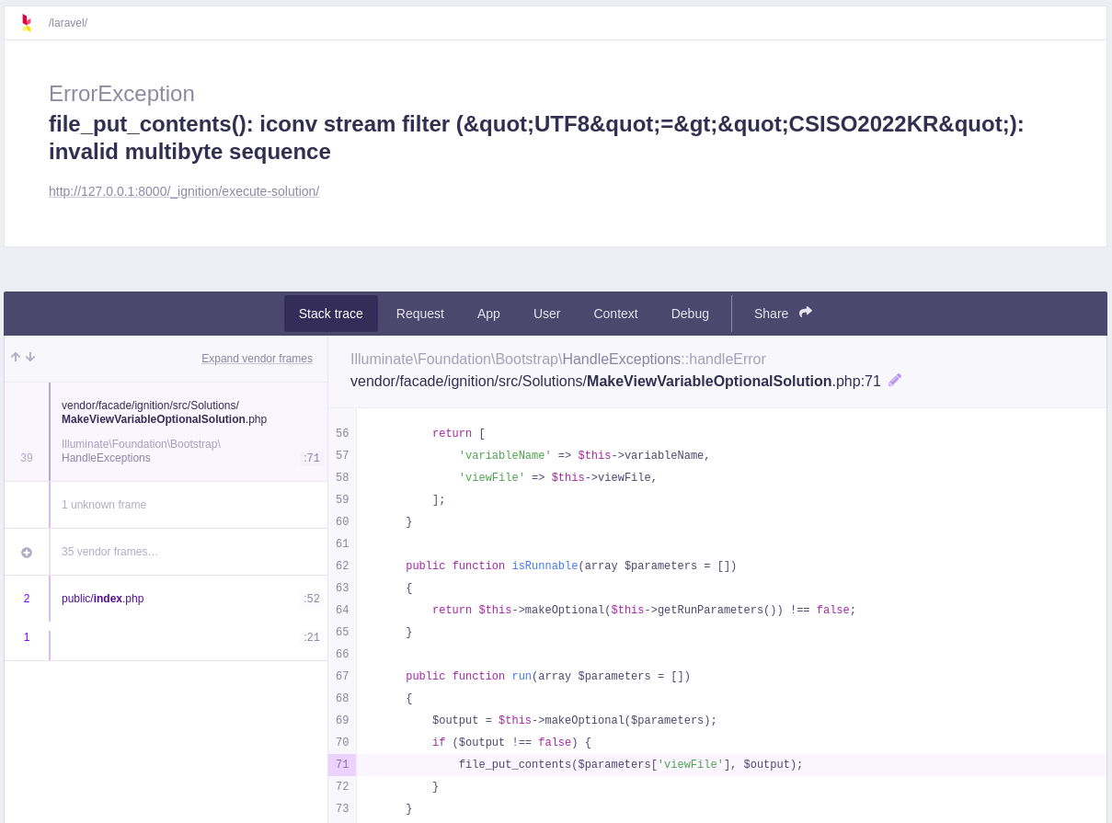Select frame number 1 at line 21

(x=166, y=637)
